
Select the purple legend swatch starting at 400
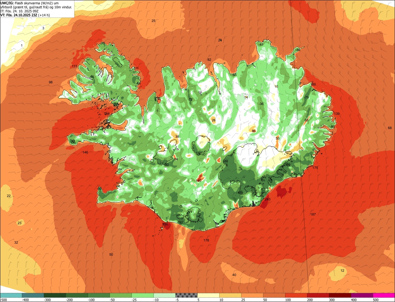pyautogui.click(x=362, y=295)
